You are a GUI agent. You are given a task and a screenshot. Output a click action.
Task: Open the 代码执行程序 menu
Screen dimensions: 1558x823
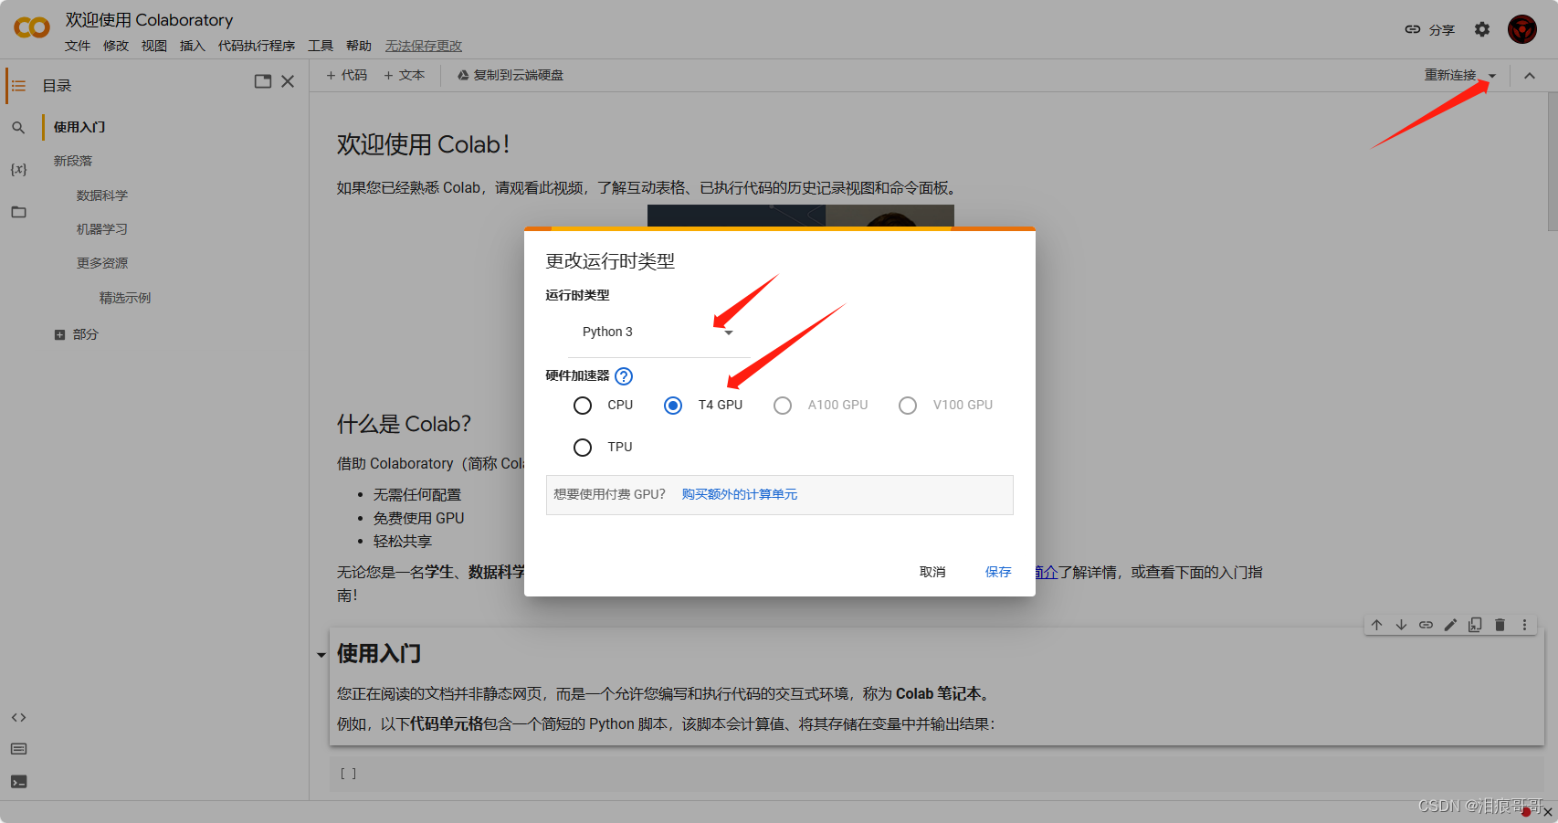(257, 45)
